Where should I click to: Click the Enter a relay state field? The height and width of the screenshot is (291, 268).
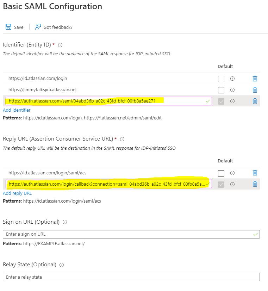[x=131, y=277]
